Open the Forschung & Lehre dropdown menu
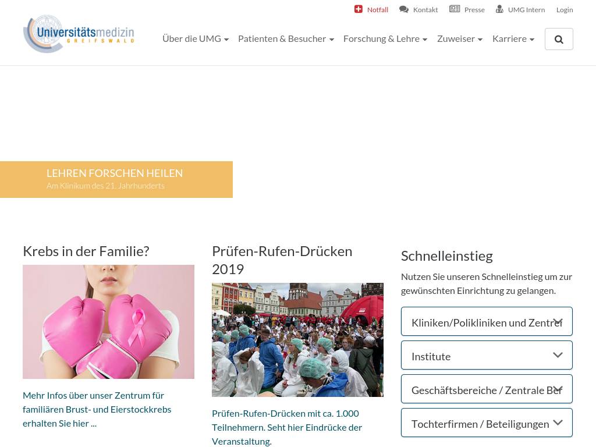Image resolution: width=596 pixels, height=447 pixels. [385, 39]
